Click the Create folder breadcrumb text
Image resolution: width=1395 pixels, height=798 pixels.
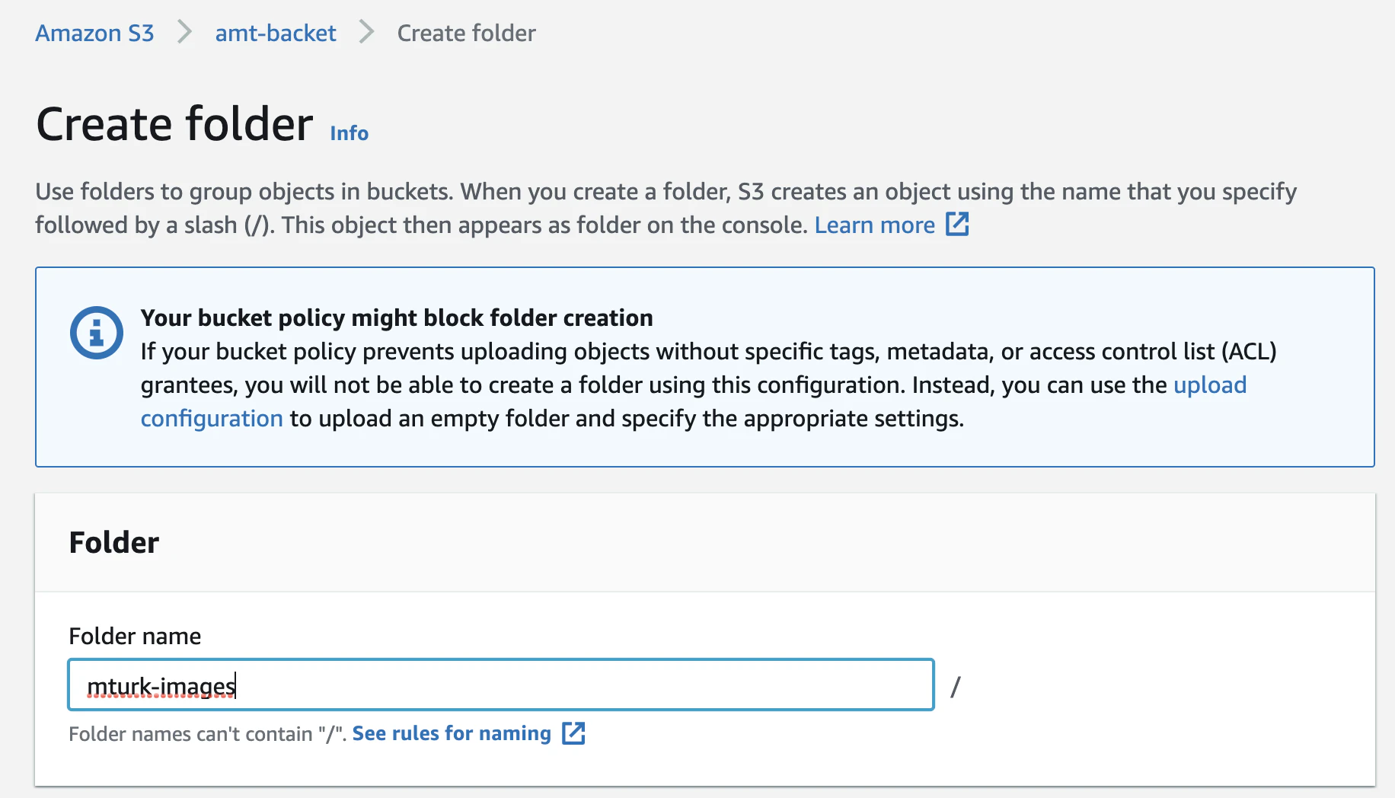(466, 33)
